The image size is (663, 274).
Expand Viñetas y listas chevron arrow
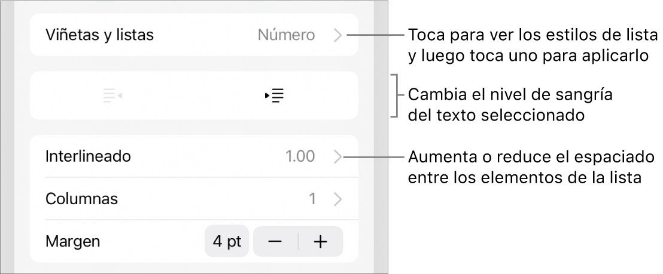tap(337, 35)
